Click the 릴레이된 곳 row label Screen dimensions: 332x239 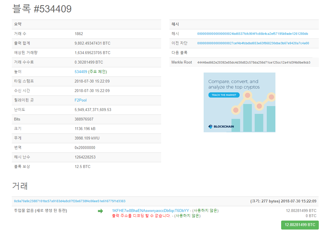click(x=24, y=100)
